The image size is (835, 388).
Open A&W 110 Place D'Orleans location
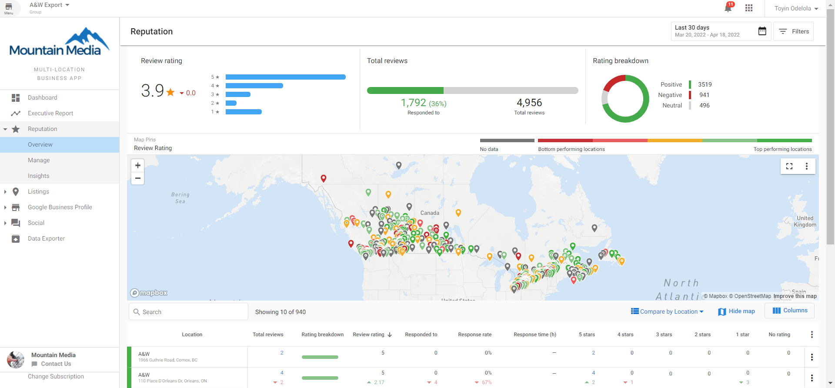173,378
